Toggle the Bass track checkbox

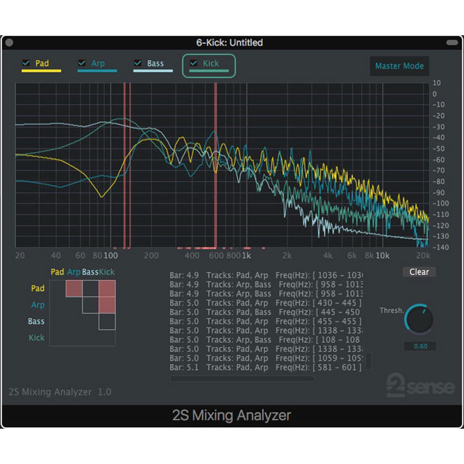(138, 63)
